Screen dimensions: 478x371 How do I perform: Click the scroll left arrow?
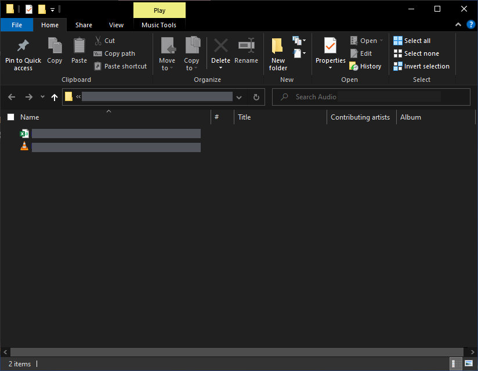5,352
